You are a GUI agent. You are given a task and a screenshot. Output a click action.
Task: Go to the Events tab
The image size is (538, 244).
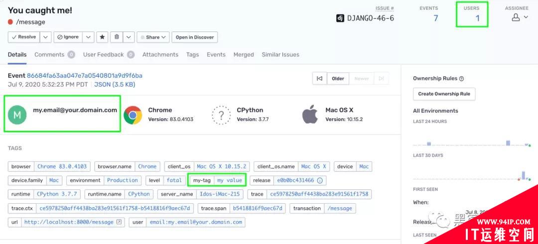pos(216,55)
